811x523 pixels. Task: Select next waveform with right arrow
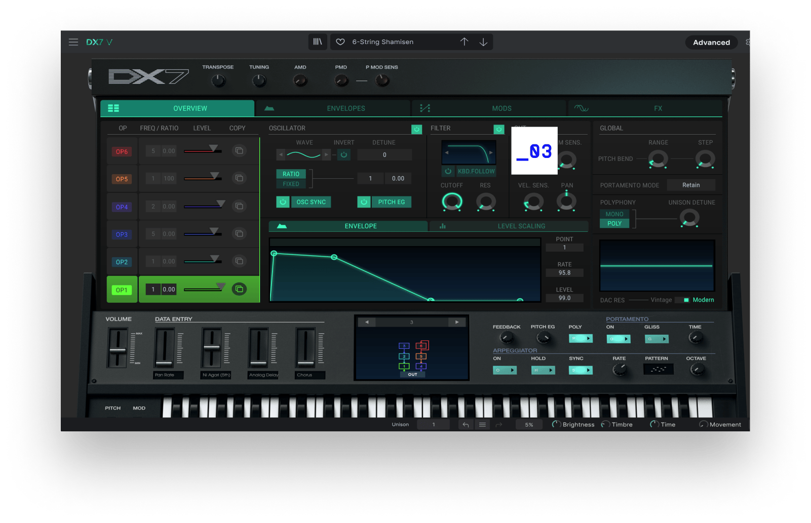pyautogui.click(x=326, y=155)
